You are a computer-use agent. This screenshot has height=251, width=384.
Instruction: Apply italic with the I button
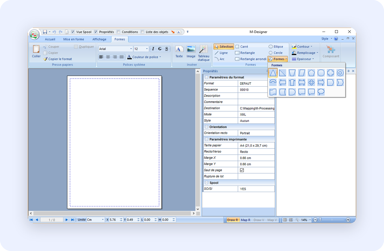(153, 49)
